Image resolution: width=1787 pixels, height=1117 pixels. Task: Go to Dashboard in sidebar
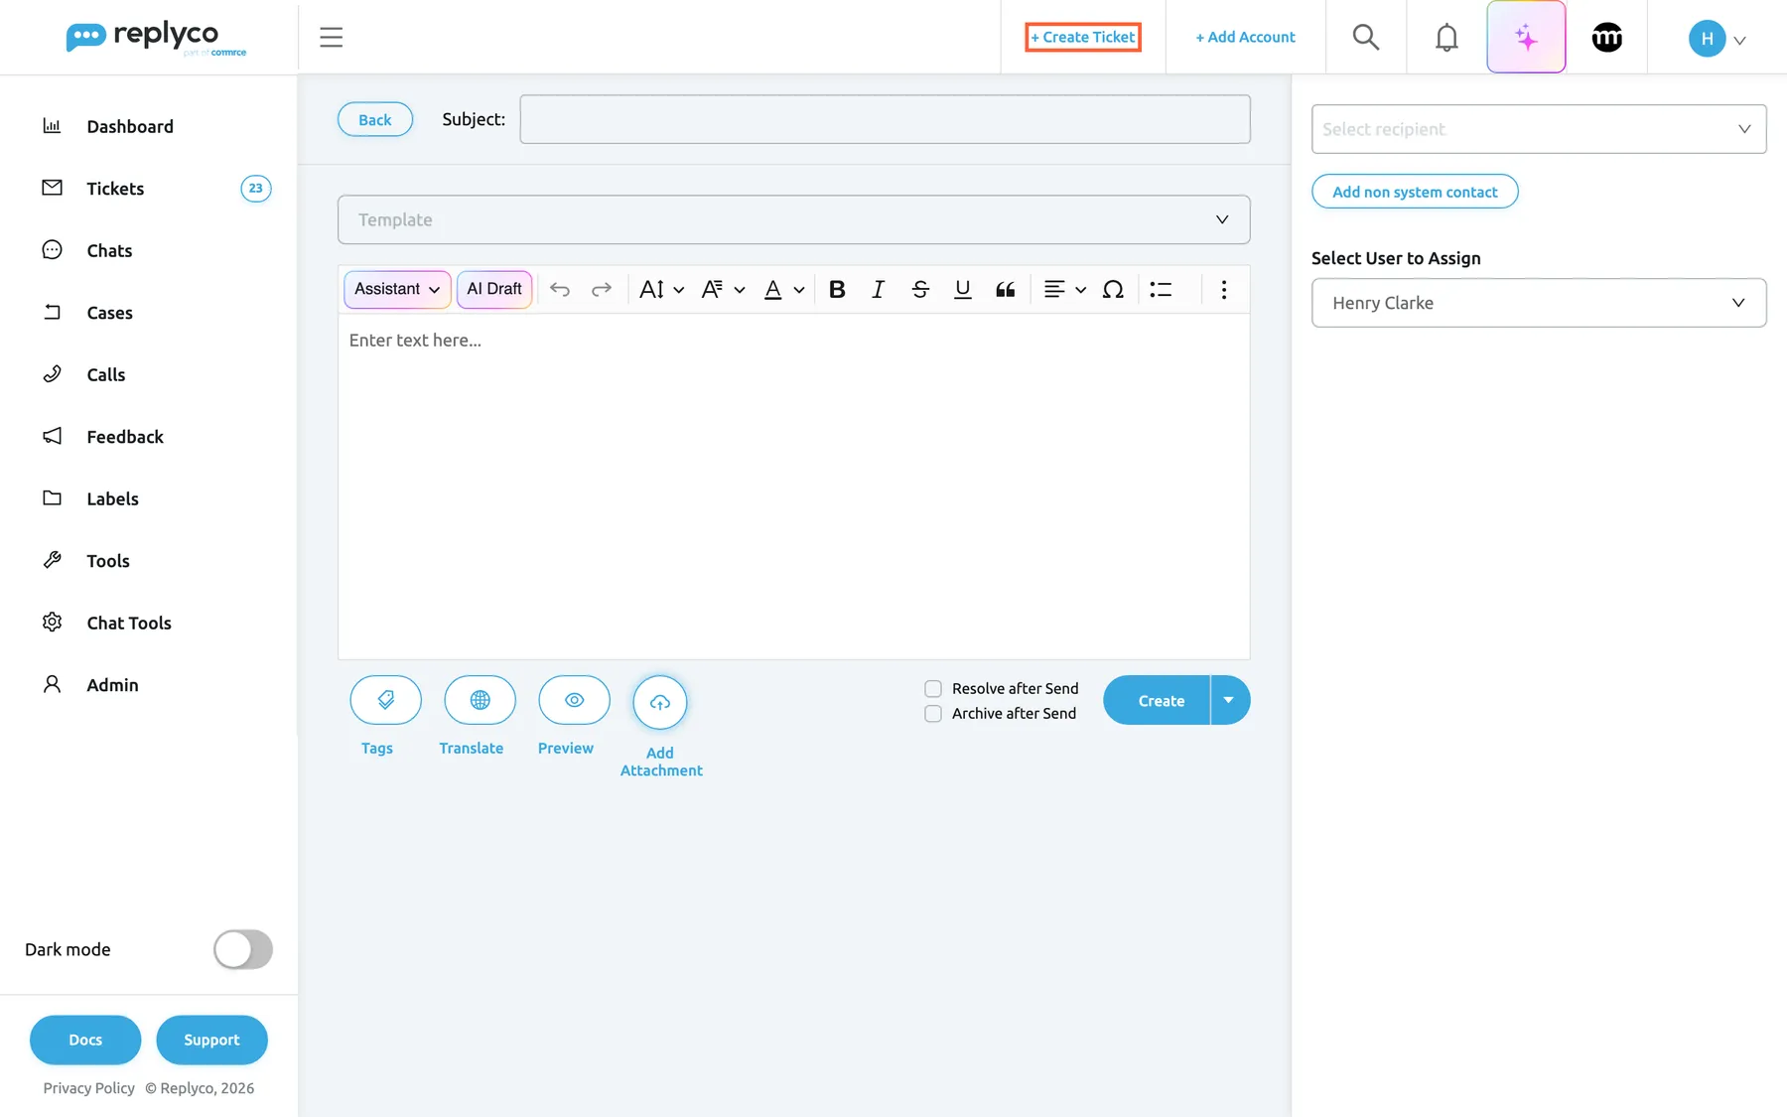(x=130, y=126)
